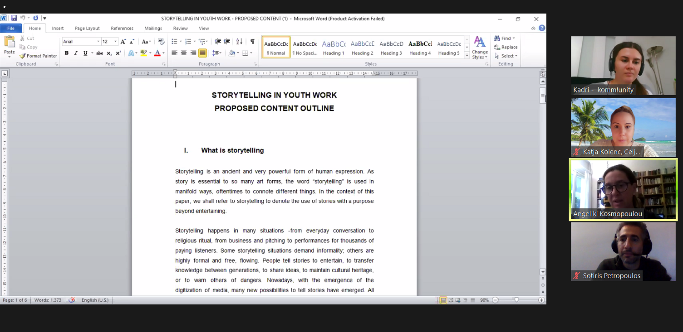Adjust the zoom slider handle
The image size is (683, 332).
[516, 300]
